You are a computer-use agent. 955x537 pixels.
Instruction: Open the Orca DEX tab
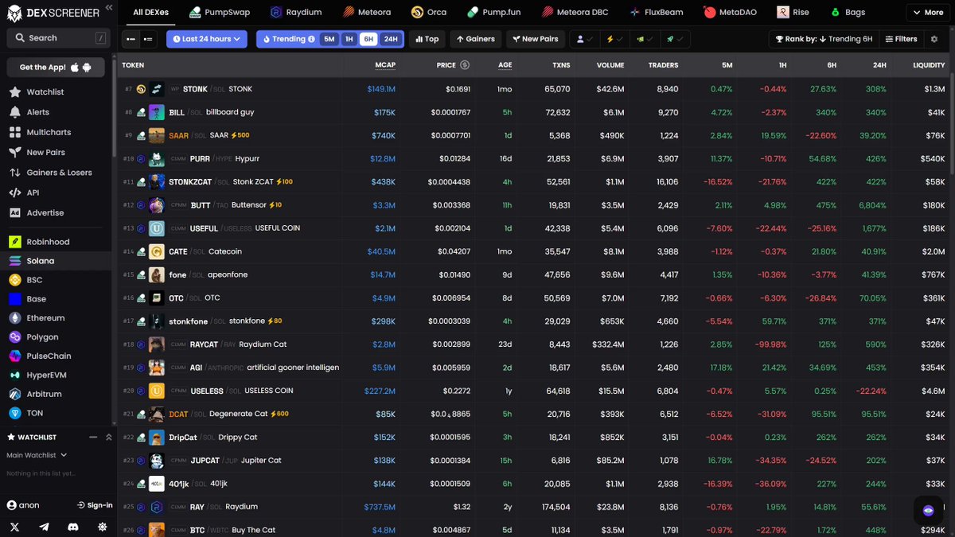(429, 13)
